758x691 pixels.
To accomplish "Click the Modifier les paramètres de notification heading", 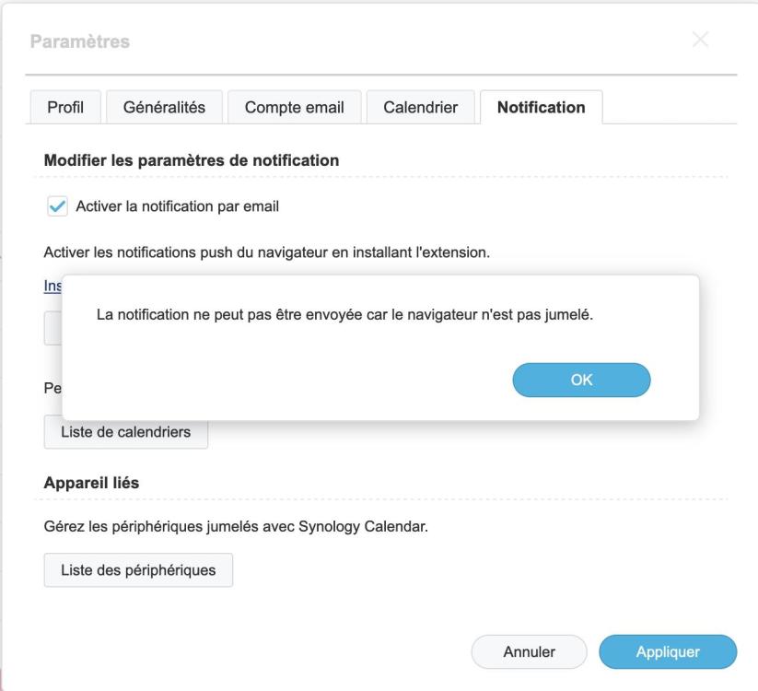I will (x=192, y=160).
